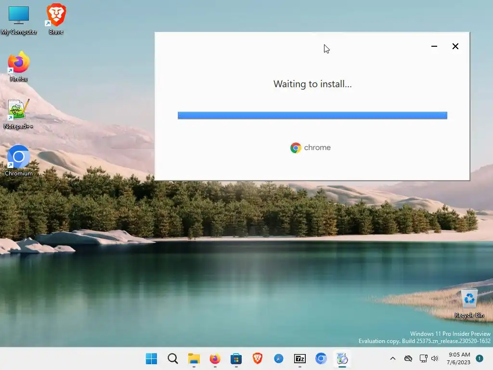Open clock and date flyout

(459, 358)
